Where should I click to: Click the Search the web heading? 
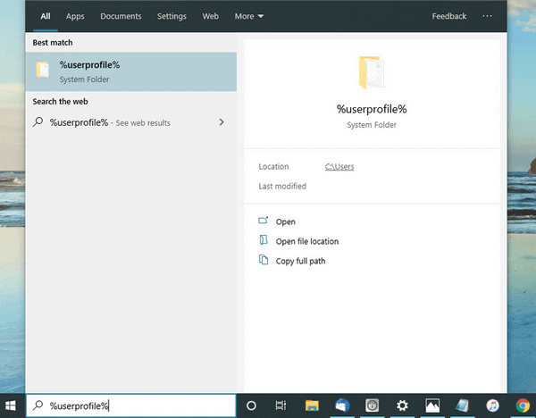60,102
